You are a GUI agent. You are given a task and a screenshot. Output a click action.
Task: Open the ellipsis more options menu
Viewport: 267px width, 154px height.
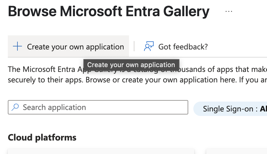(229, 11)
